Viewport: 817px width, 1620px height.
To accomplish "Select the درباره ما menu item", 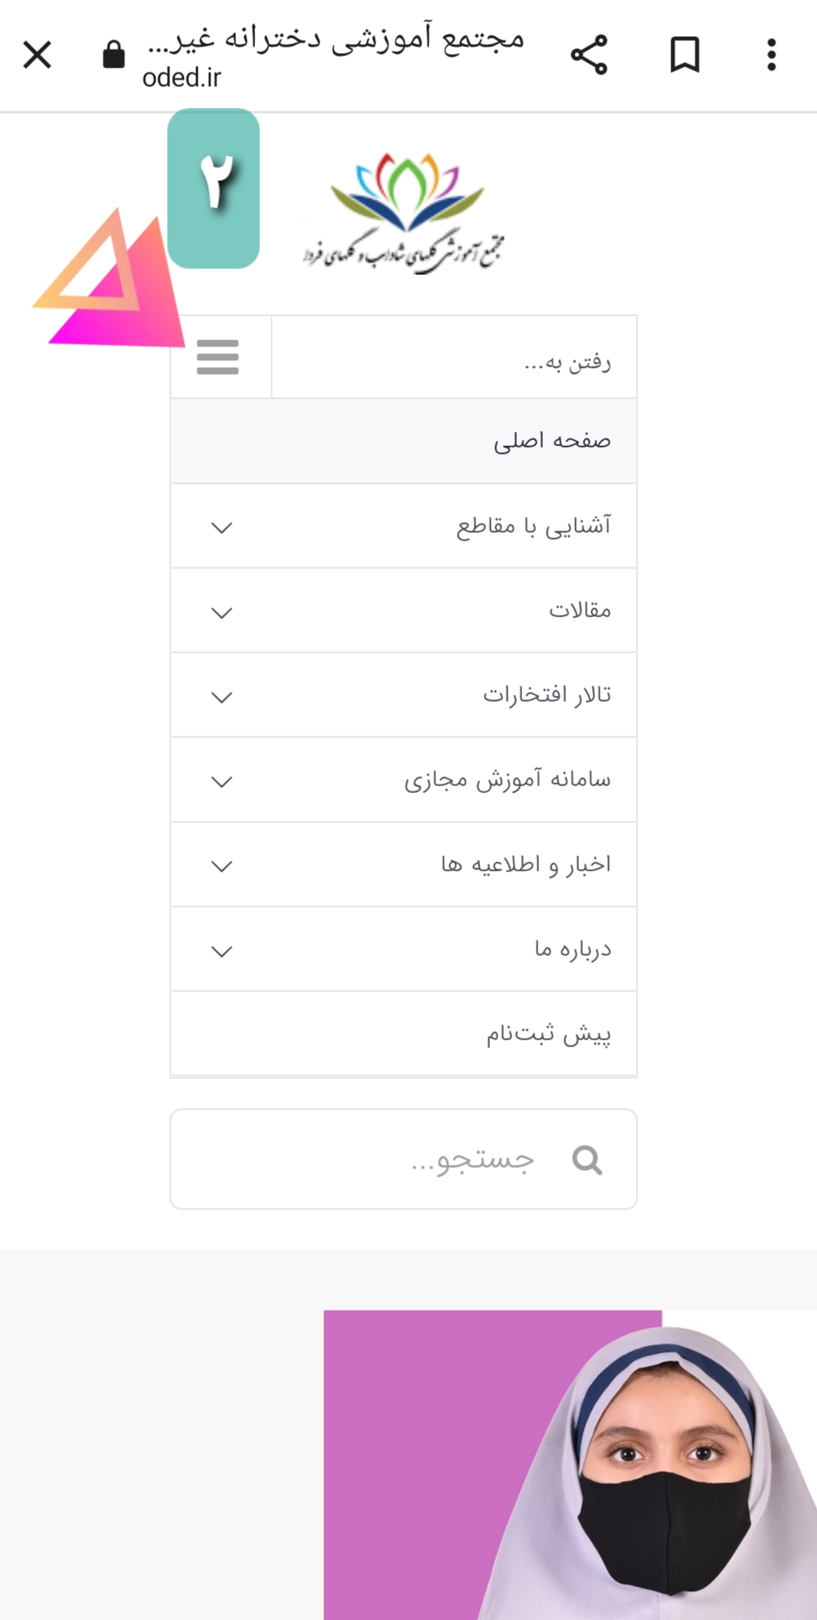I will 573,950.
